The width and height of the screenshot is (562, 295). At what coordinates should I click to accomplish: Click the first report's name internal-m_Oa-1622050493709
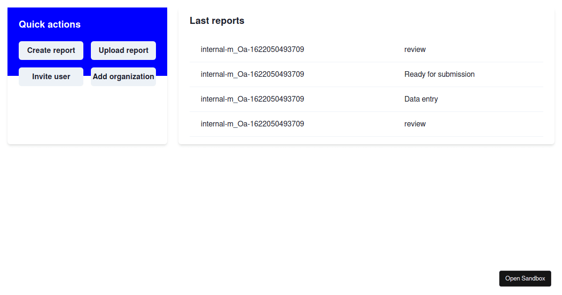click(x=252, y=49)
